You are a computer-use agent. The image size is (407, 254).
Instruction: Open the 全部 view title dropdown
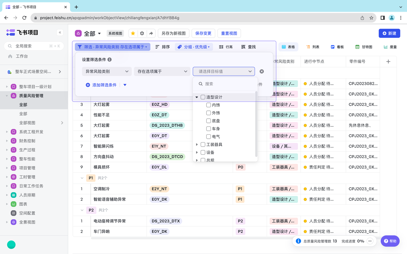[x=99, y=34]
